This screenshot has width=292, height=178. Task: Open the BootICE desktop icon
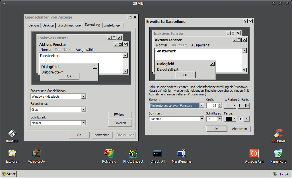point(12,136)
